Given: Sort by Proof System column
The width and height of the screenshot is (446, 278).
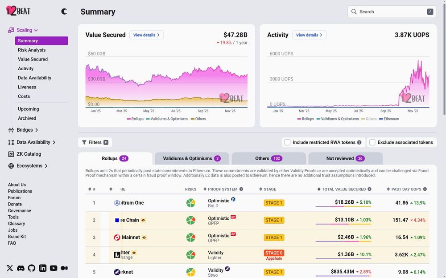Looking at the screenshot, I should 220,189.
